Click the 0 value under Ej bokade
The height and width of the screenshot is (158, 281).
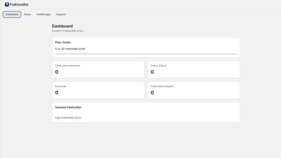click(x=57, y=93)
